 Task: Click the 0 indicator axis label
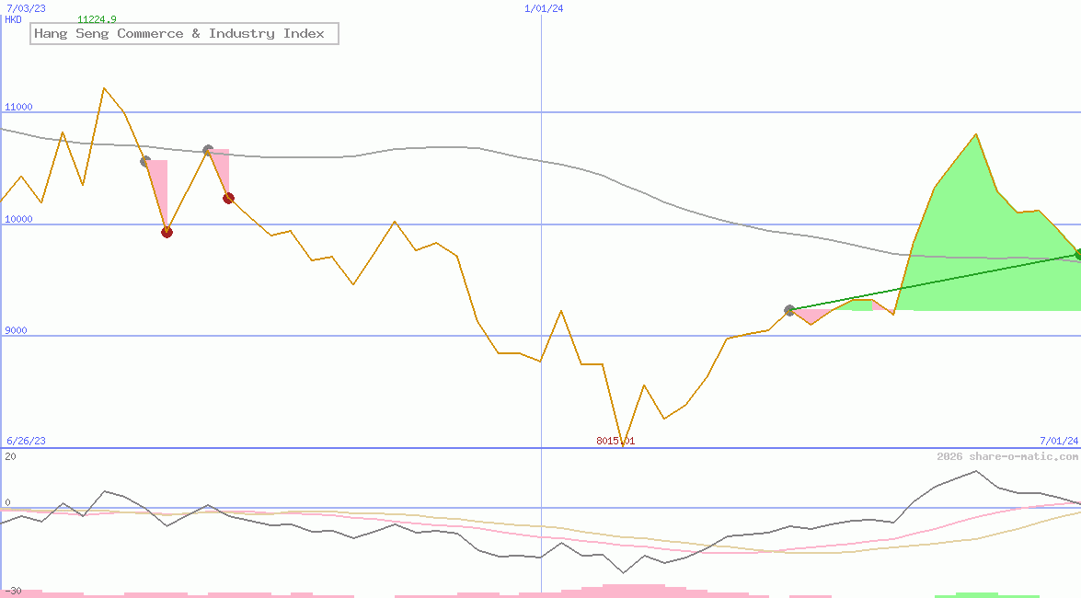(x=7, y=502)
